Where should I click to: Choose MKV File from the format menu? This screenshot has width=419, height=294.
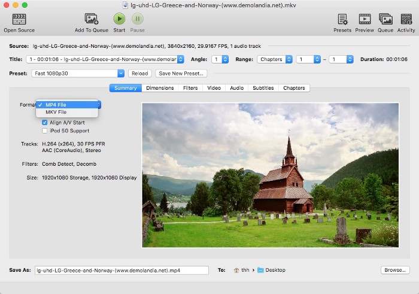click(56, 112)
